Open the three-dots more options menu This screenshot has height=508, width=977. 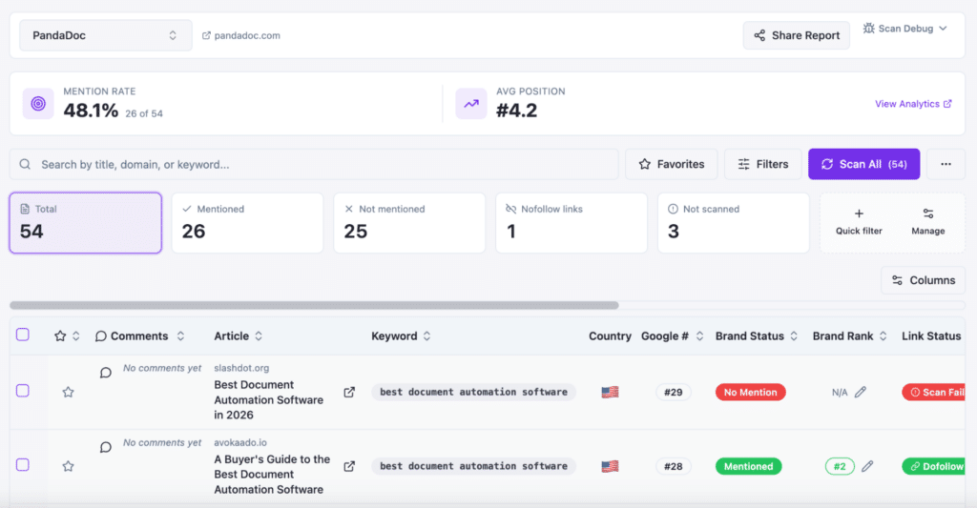point(946,164)
